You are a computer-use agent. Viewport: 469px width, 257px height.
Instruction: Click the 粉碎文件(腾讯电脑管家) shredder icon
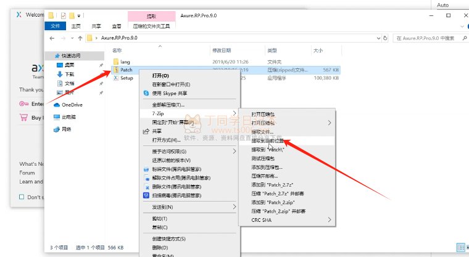146,169
